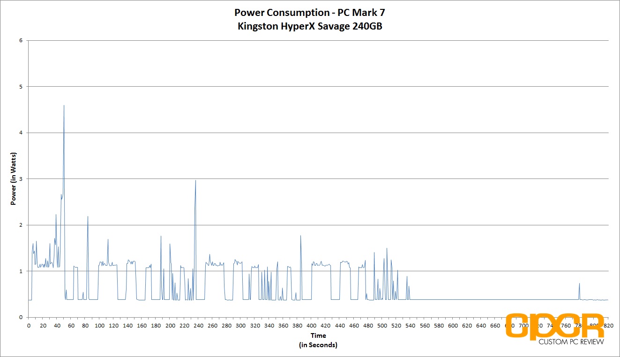Click the "820" tick on the time axis
The image size is (620, 357).
click(608, 325)
